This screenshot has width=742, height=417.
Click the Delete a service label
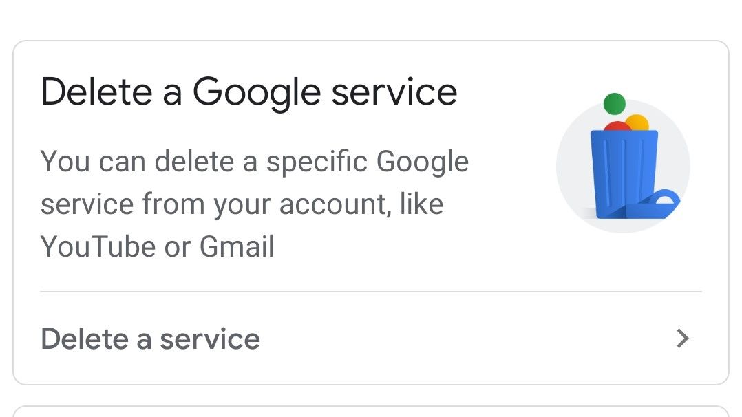[151, 339]
